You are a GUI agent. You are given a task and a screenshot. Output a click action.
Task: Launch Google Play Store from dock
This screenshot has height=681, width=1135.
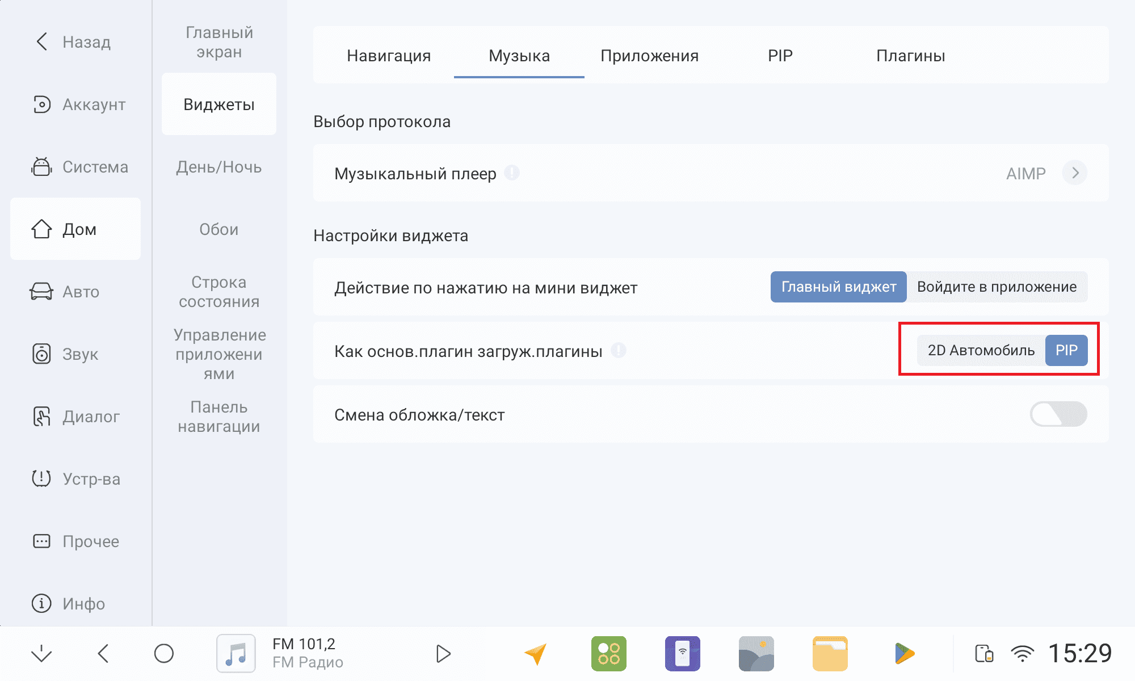pos(903,654)
